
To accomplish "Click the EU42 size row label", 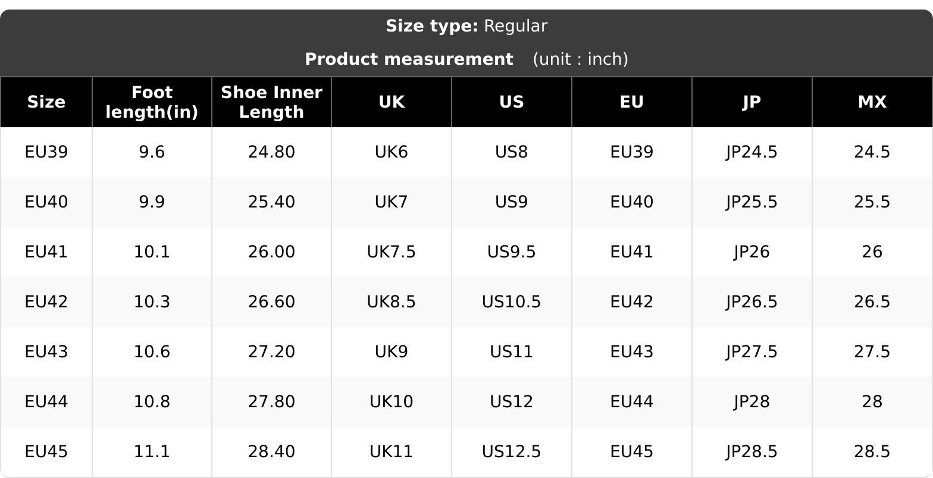I will 46,302.
